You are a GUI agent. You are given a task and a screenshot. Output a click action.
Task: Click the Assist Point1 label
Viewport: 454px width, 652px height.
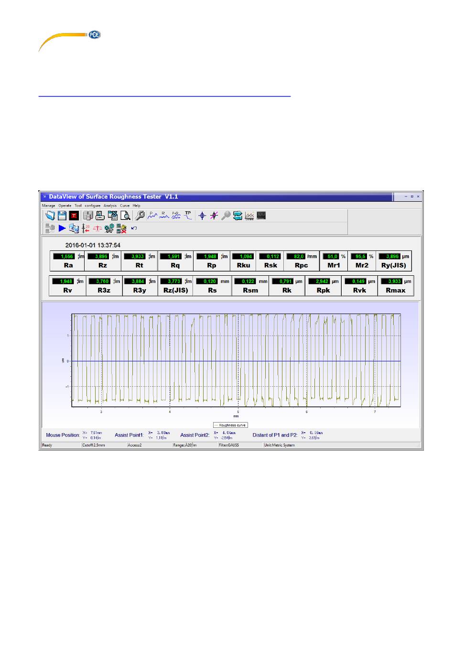point(129,435)
